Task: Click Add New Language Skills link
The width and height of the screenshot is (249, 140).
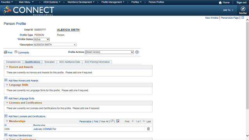Action: 21,98
